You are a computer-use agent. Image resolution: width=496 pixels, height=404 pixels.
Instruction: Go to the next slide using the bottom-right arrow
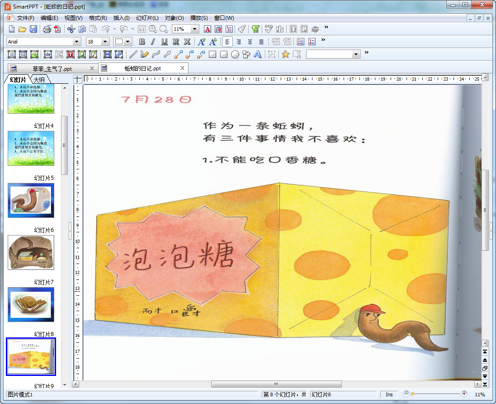(x=485, y=376)
